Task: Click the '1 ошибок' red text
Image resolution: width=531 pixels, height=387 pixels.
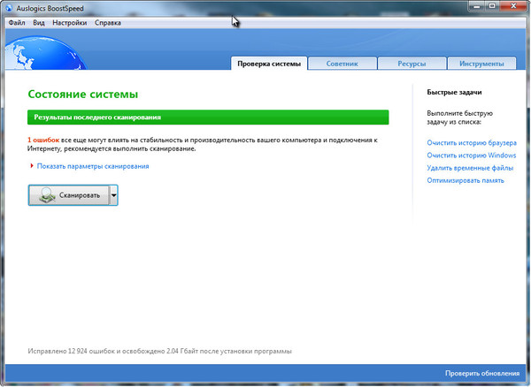Action: pos(43,140)
